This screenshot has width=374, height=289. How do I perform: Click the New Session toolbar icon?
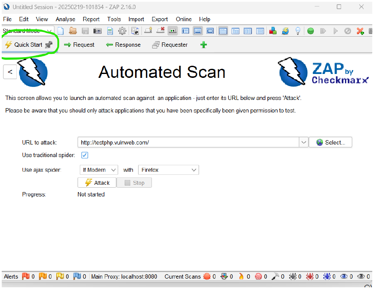[61, 31]
